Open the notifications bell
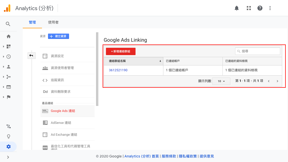Viewport: 288px width, 162px height. [x=237, y=8]
